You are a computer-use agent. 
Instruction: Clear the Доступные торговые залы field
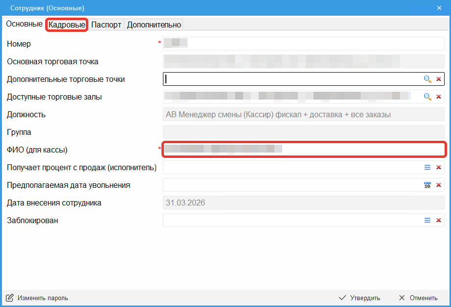click(x=439, y=97)
